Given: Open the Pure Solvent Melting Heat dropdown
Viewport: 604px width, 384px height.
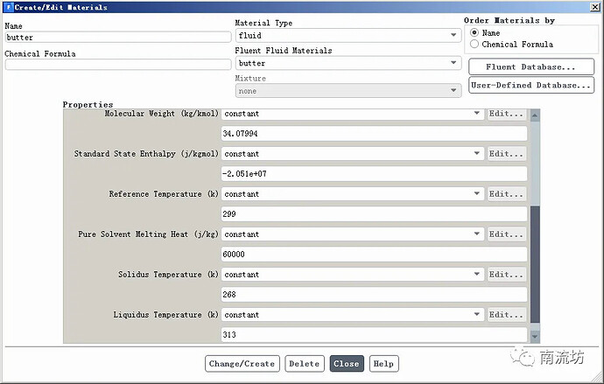Looking at the screenshot, I should point(353,234).
